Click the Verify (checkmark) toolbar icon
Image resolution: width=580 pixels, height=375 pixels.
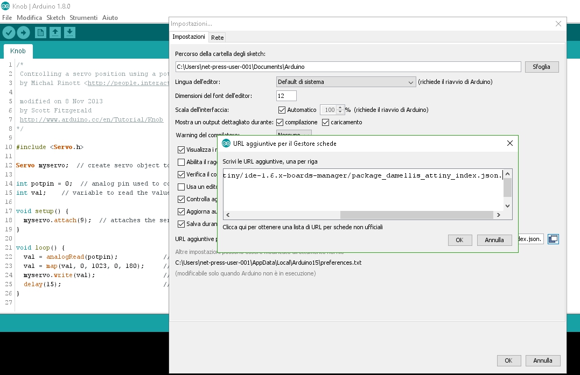[9, 33]
